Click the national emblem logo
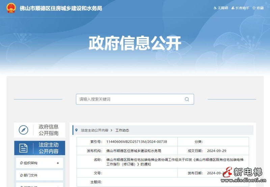The image size is (270, 187). point(11,8)
